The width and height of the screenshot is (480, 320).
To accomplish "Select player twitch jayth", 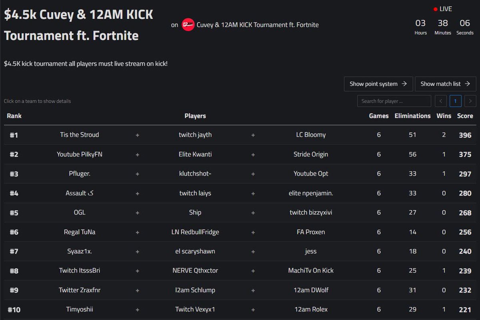I will 195,135.
